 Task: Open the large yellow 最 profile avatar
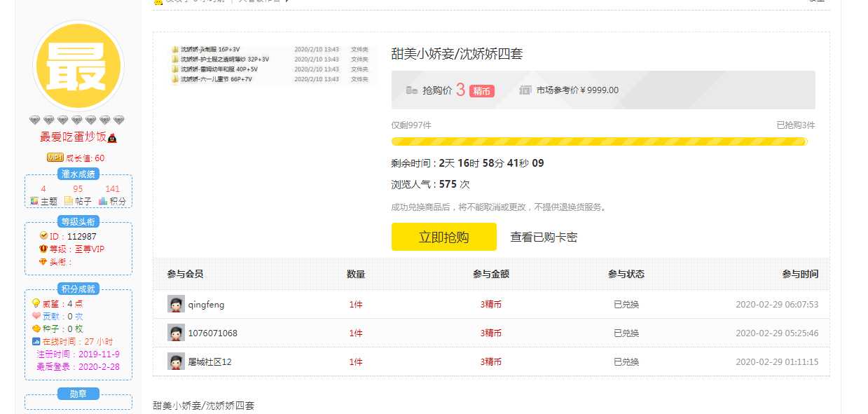pos(78,67)
